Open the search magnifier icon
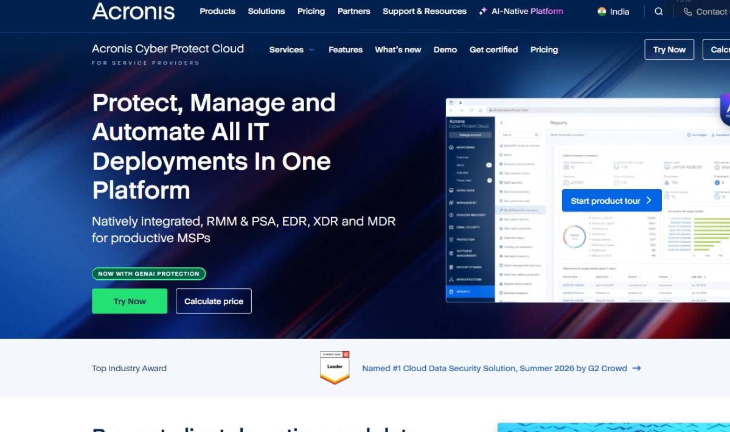 coord(659,12)
